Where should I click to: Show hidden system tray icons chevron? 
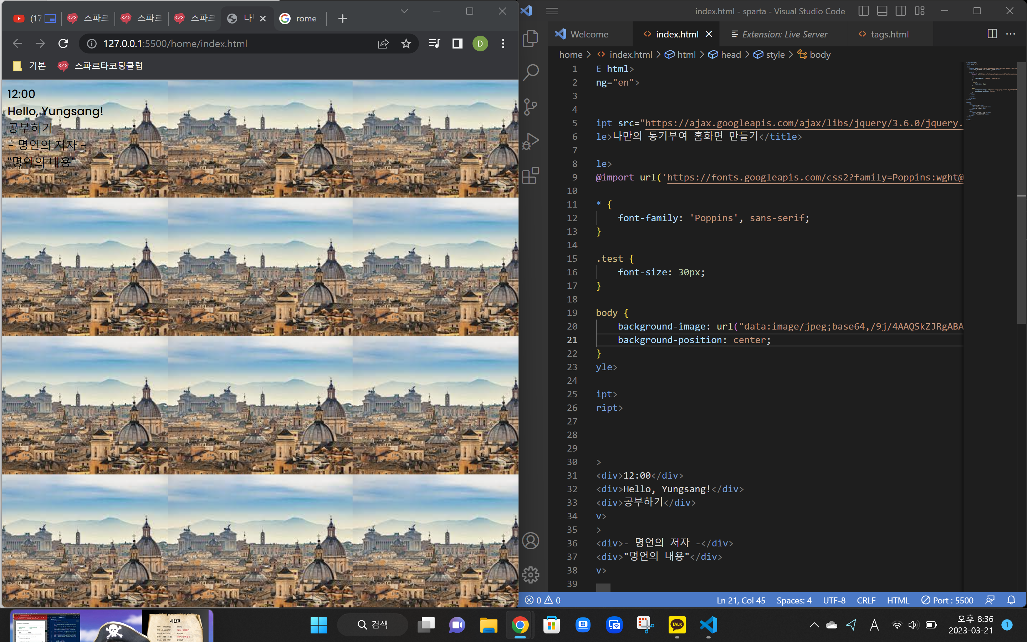(x=814, y=625)
